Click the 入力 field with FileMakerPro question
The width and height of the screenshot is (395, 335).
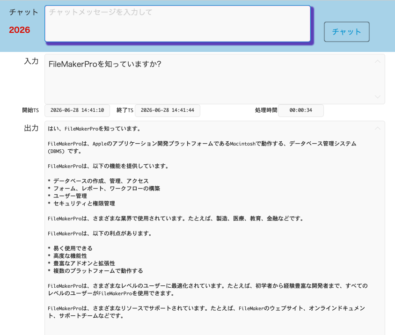coord(215,79)
